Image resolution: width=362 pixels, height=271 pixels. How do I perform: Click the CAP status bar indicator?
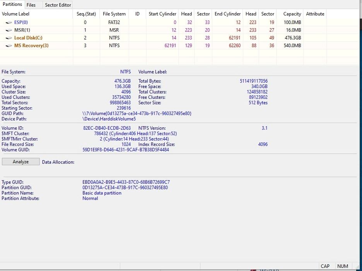tap(325, 266)
